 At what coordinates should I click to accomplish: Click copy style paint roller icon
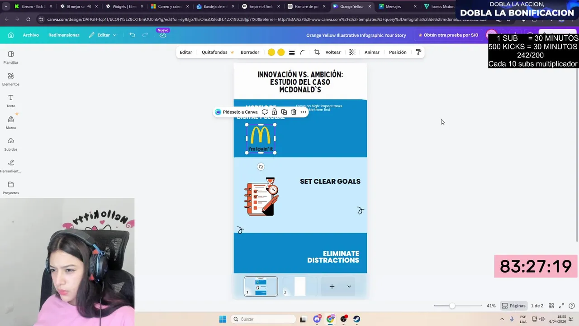click(418, 52)
